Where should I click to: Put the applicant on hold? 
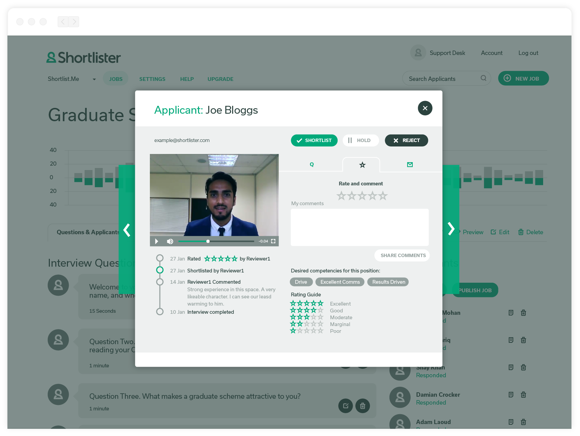click(x=361, y=140)
